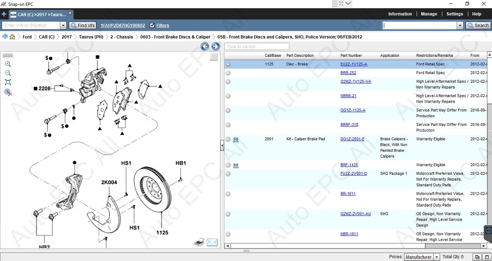Image resolution: width=492 pixels, height=261 pixels.
Task: Open part number FU2Z-2V001-D link
Action: pyautogui.click(x=354, y=174)
